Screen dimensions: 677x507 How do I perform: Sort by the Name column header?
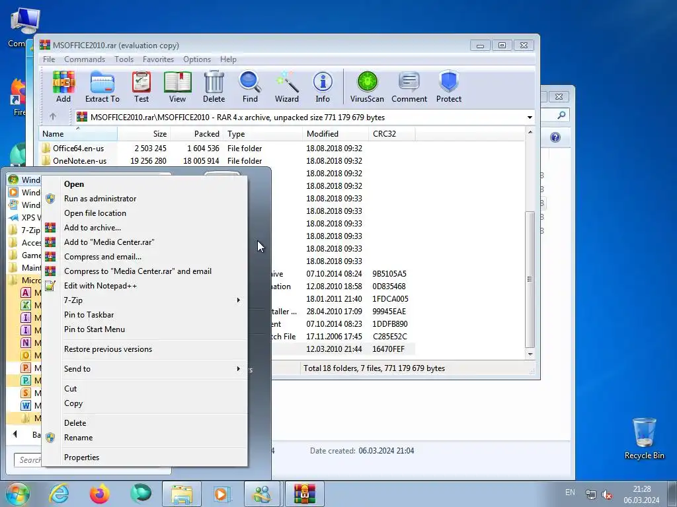[78, 133]
